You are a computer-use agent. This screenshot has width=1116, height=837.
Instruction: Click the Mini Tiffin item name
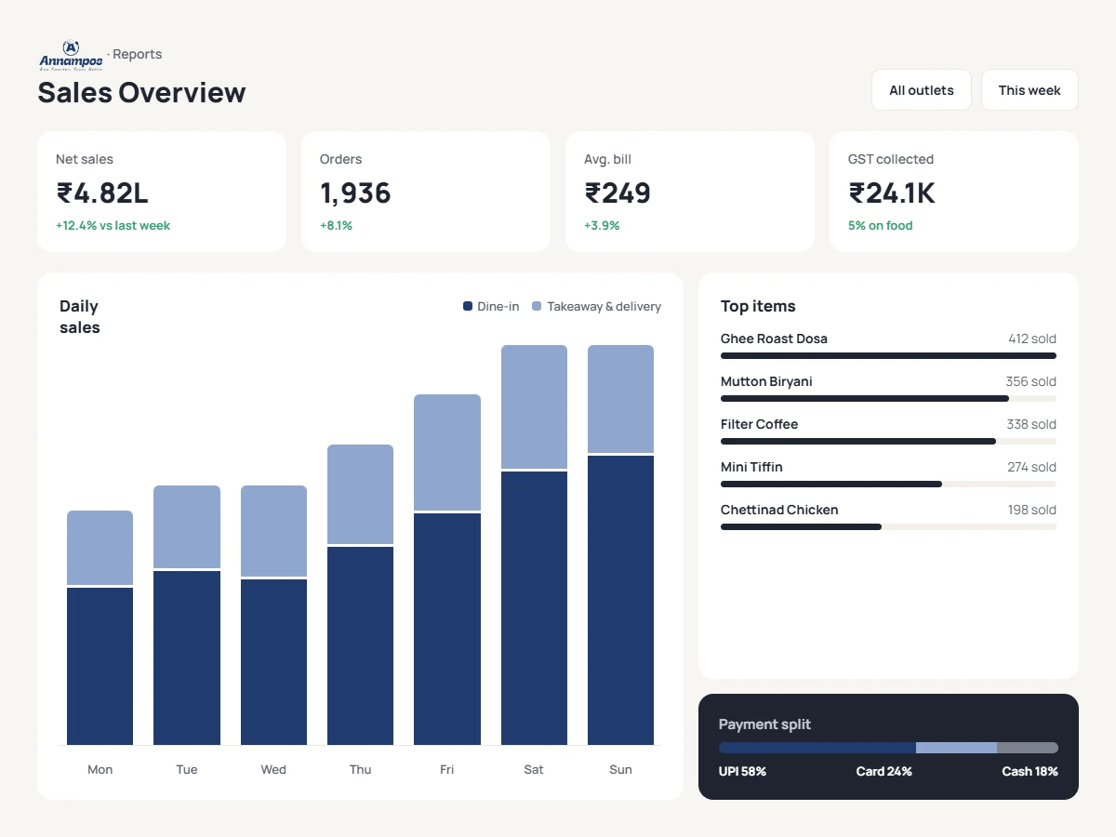pyautogui.click(x=751, y=467)
